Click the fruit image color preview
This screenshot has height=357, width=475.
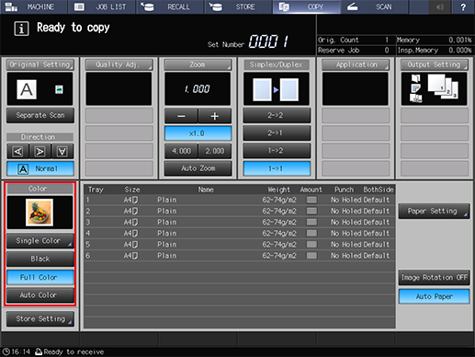pyautogui.click(x=40, y=213)
